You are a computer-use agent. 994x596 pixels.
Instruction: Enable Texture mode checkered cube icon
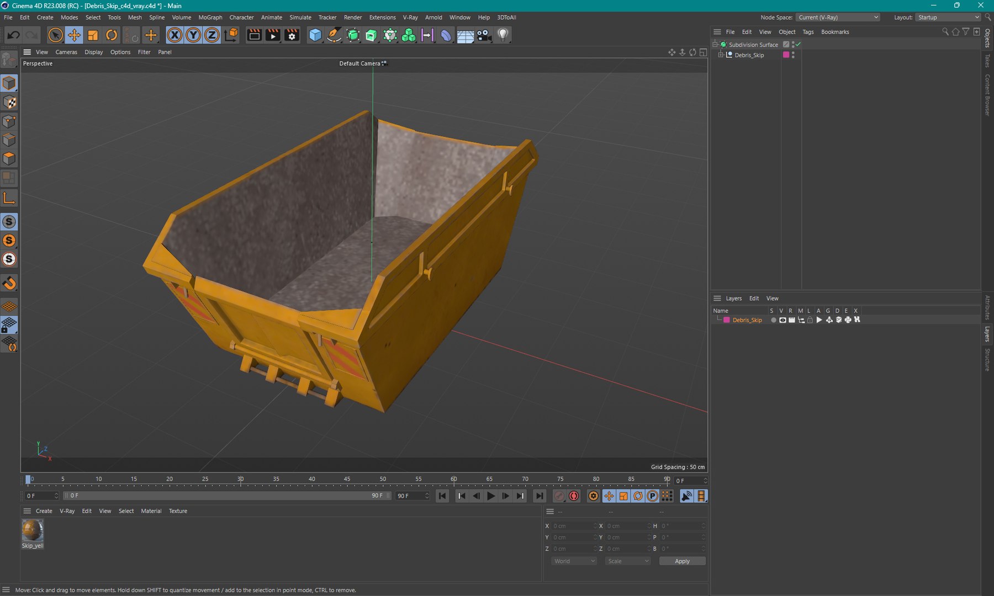point(9,102)
